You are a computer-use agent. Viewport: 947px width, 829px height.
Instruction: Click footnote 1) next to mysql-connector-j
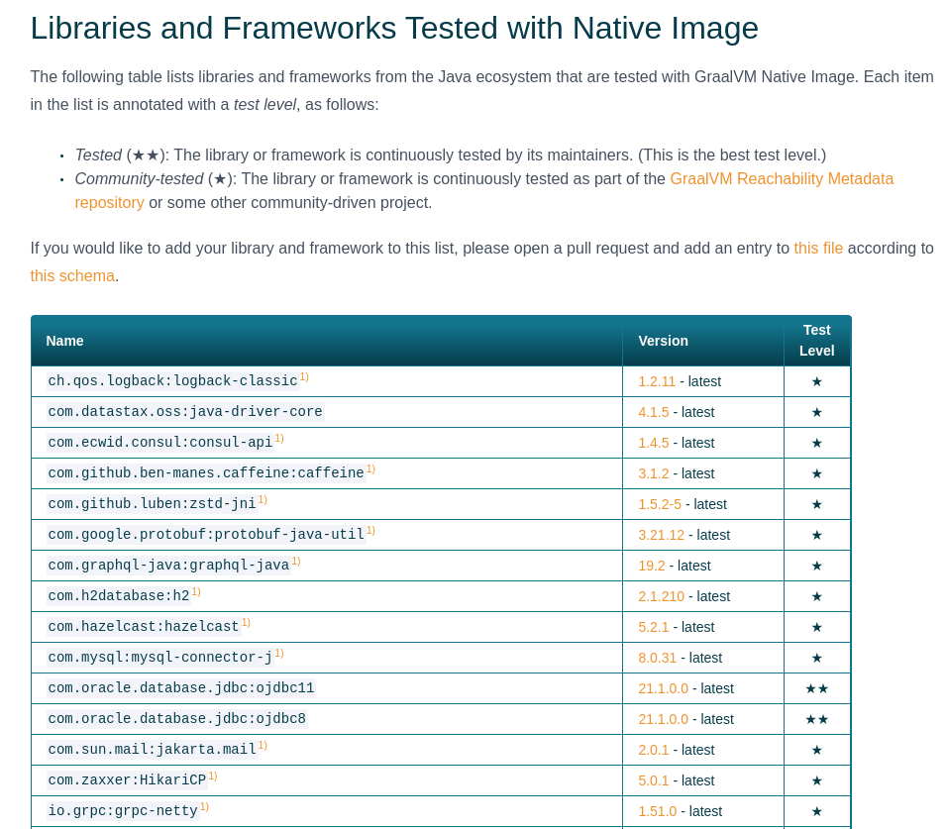click(x=279, y=654)
